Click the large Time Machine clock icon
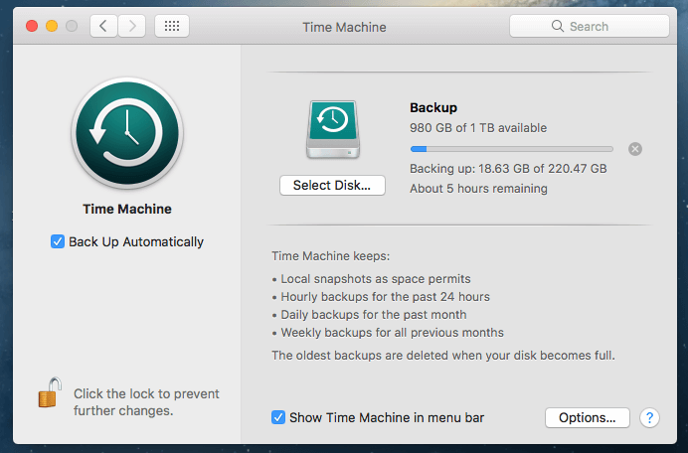The height and width of the screenshot is (453, 688). click(x=126, y=134)
